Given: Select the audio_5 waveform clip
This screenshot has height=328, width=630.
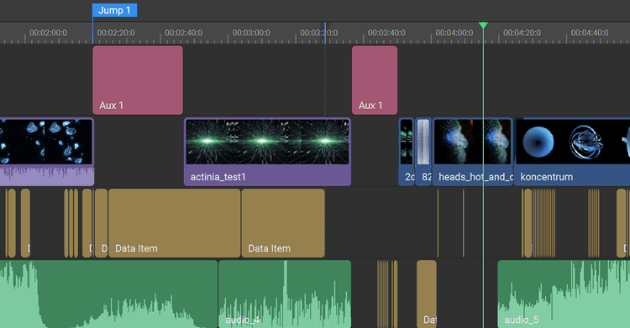Looking at the screenshot, I should (x=564, y=294).
